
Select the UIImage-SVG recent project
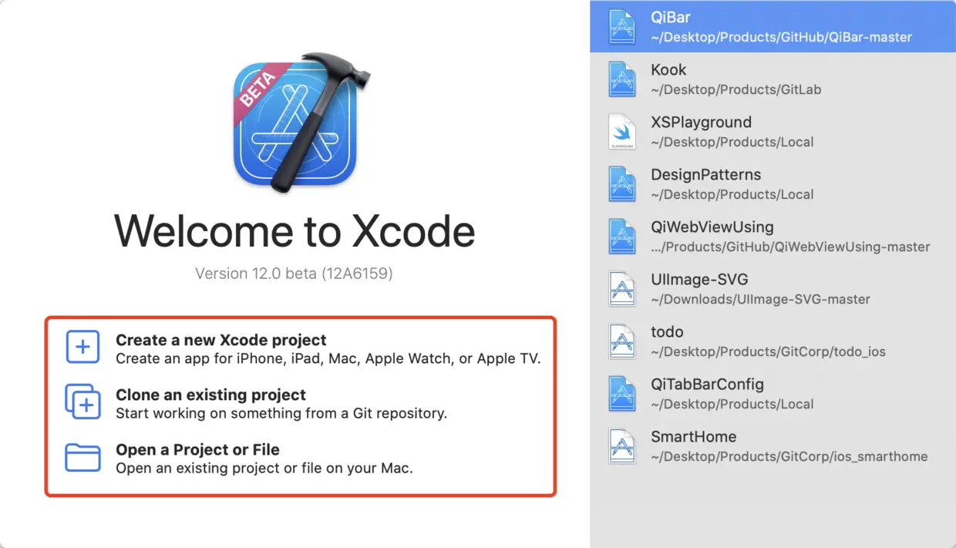(x=773, y=288)
